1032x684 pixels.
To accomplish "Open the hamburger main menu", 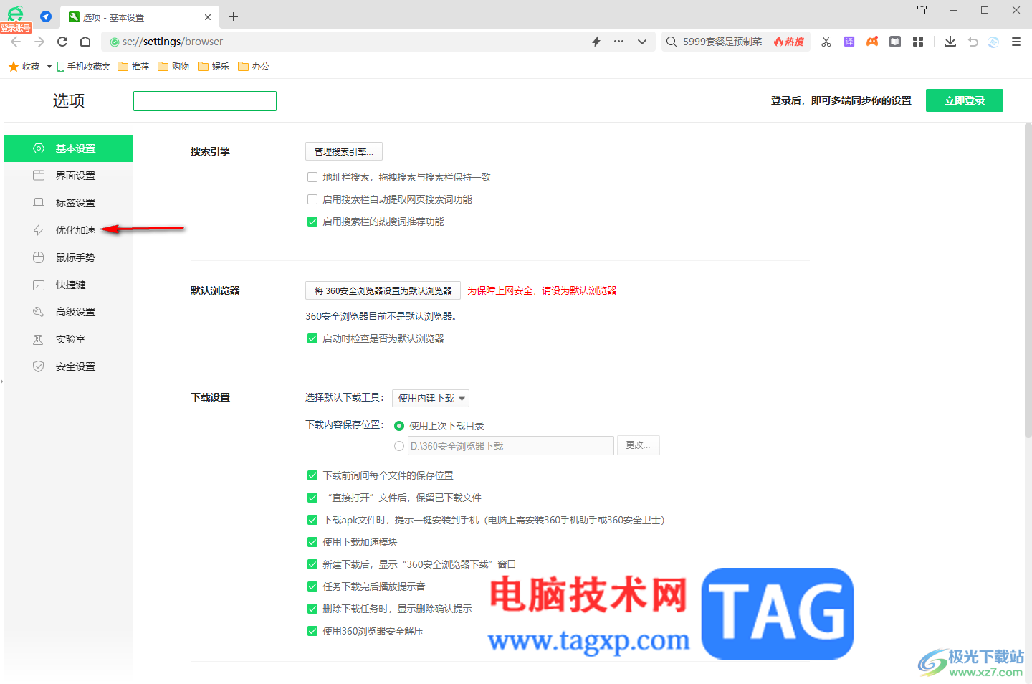I will pyautogui.click(x=1016, y=42).
